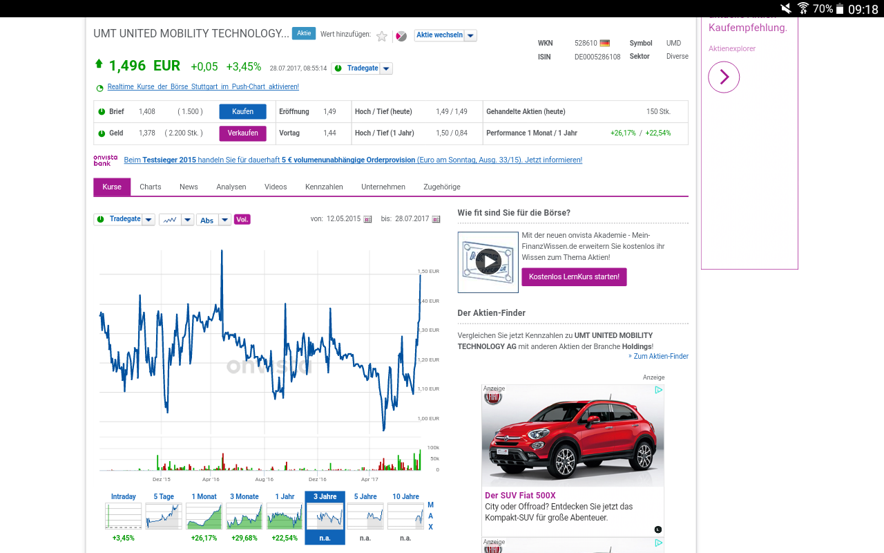Click the AdChoices icon on Fiat ad
The height and width of the screenshot is (553, 884).
(659, 390)
